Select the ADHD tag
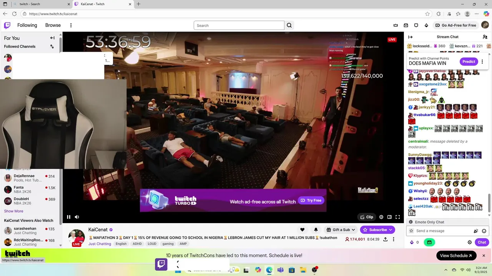 pyautogui.click(x=137, y=244)
